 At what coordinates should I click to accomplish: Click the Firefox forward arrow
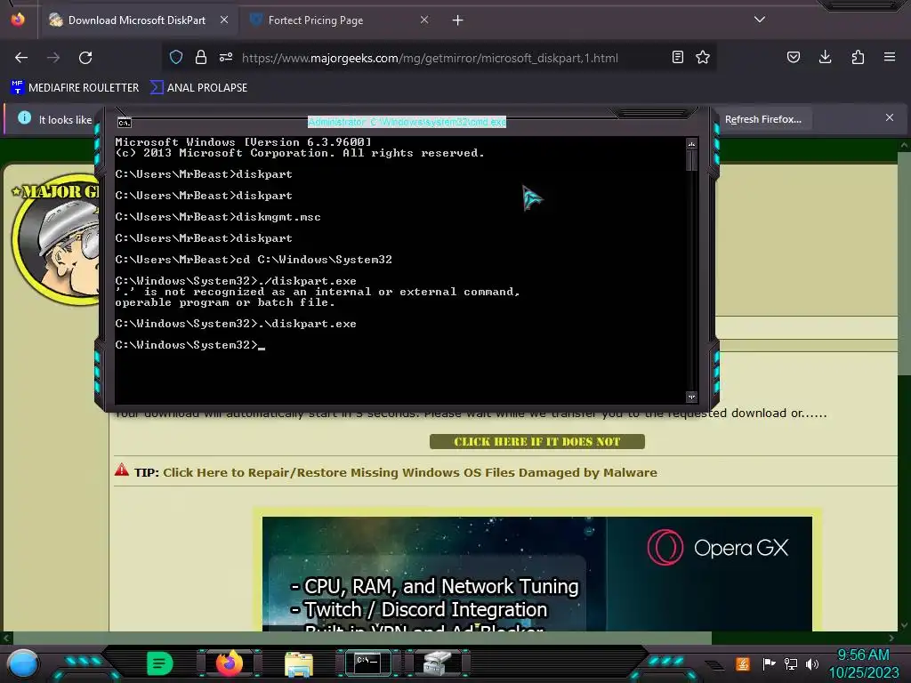(x=53, y=58)
